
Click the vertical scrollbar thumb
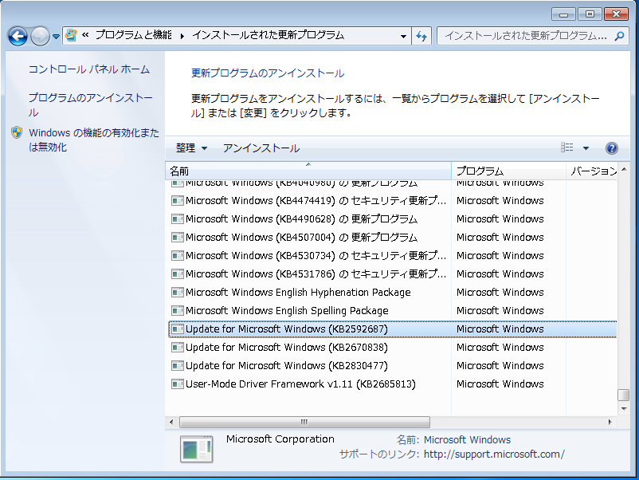coord(624,395)
